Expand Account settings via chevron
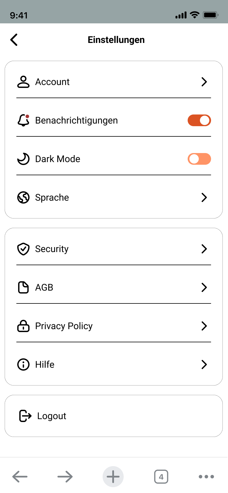This screenshot has height=493, width=228. click(204, 82)
